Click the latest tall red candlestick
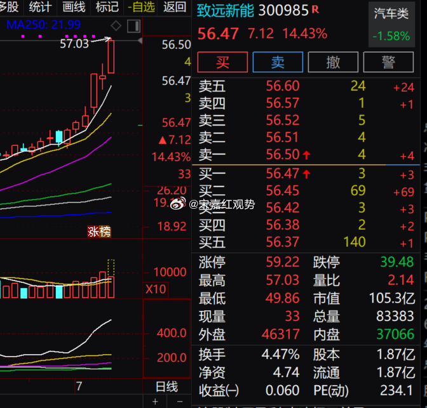Screen dimensions: 427x408 tap(111, 56)
